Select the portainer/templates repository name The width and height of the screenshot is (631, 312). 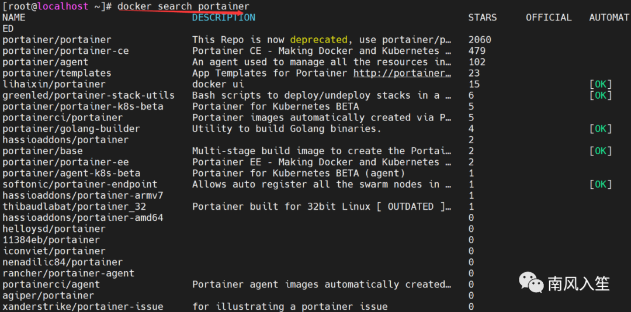point(57,73)
